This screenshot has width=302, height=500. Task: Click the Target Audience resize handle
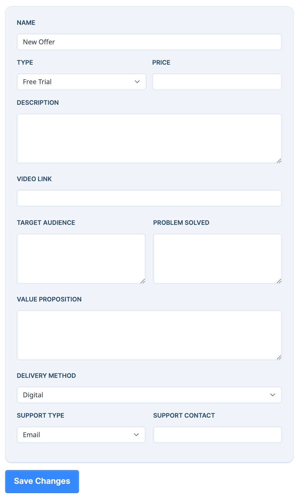tap(143, 281)
